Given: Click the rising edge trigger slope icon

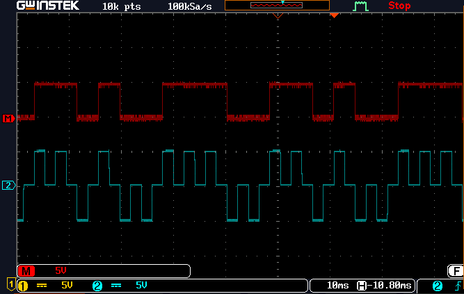Looking at the screenshot, I should tap(458, 286).
